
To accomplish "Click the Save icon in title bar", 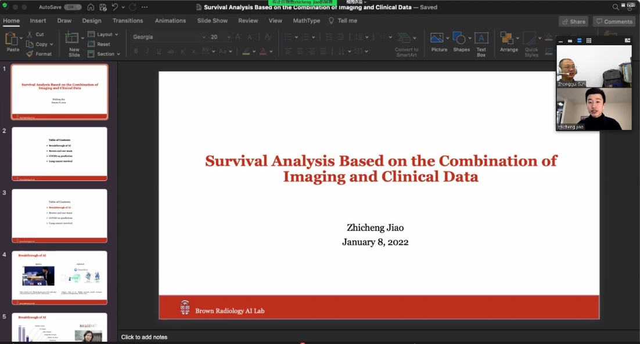I will [103, 7].
